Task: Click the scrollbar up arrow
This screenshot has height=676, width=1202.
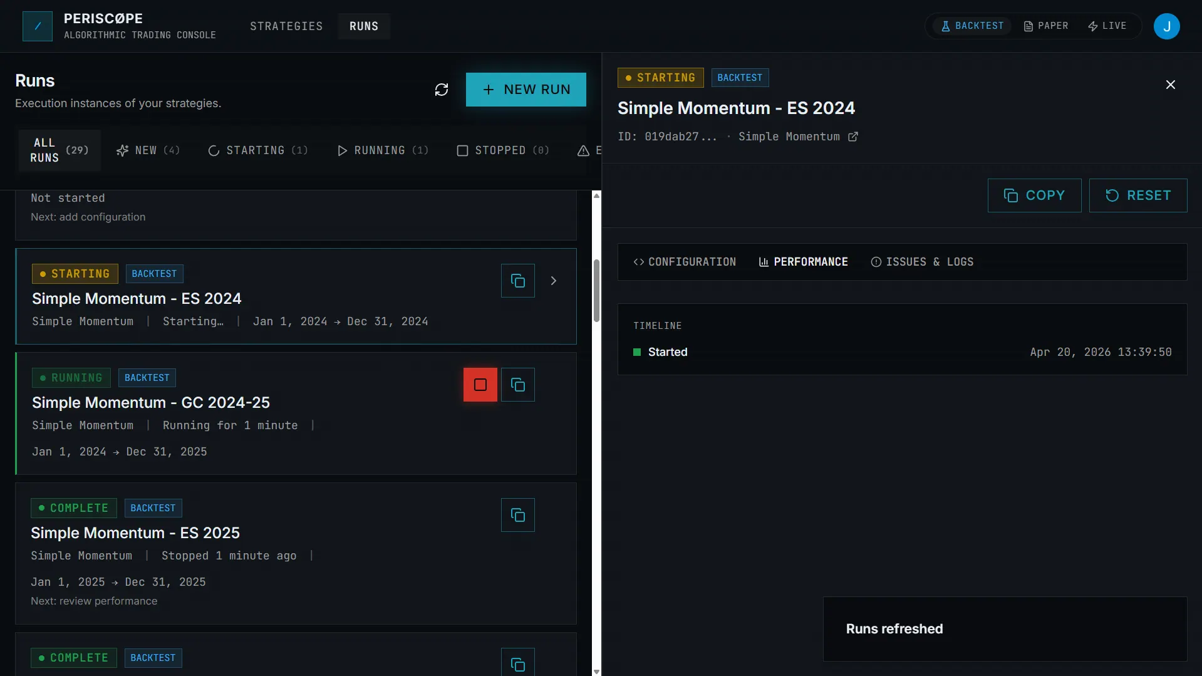Action: click(596, 195)
